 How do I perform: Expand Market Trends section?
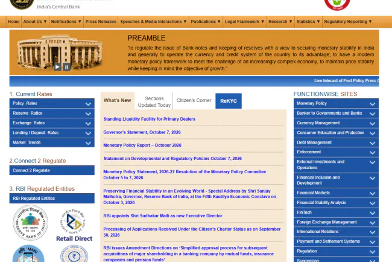[52, 142]
